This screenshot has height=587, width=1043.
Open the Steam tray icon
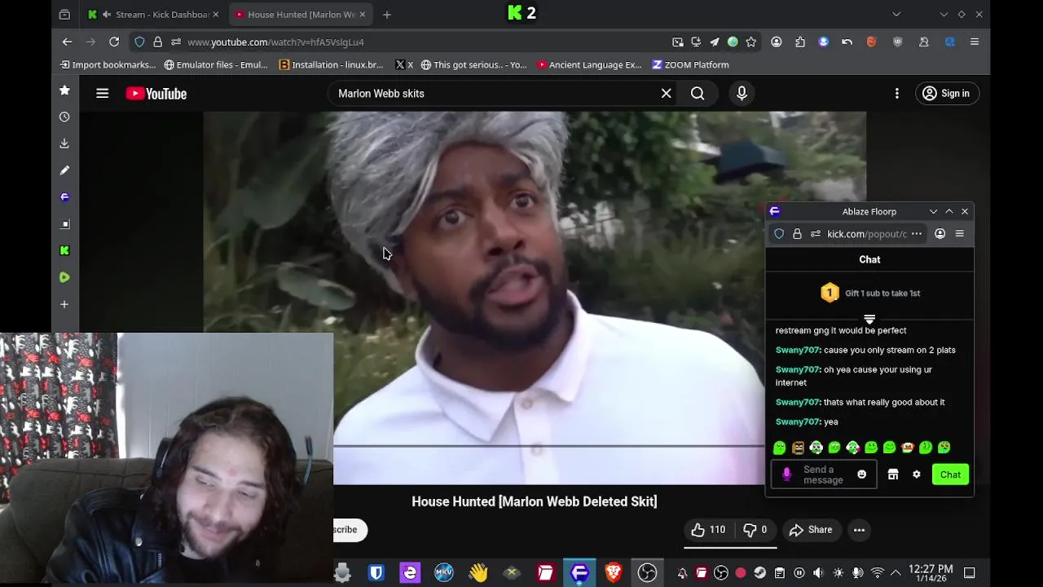(x=759, y=573)
